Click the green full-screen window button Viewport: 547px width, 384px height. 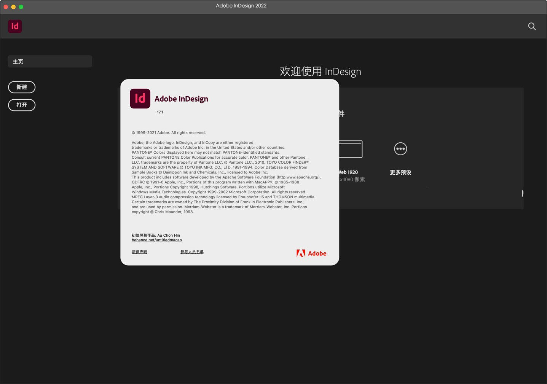pyautogui.click(x=21, y=7)
